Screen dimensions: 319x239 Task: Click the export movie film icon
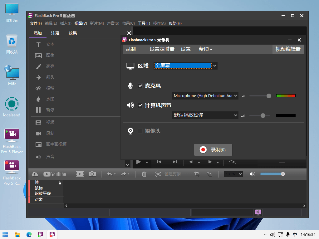(x=80, y=174)
